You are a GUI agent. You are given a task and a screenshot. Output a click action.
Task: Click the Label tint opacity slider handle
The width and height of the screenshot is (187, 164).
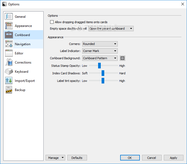[103, 81]
